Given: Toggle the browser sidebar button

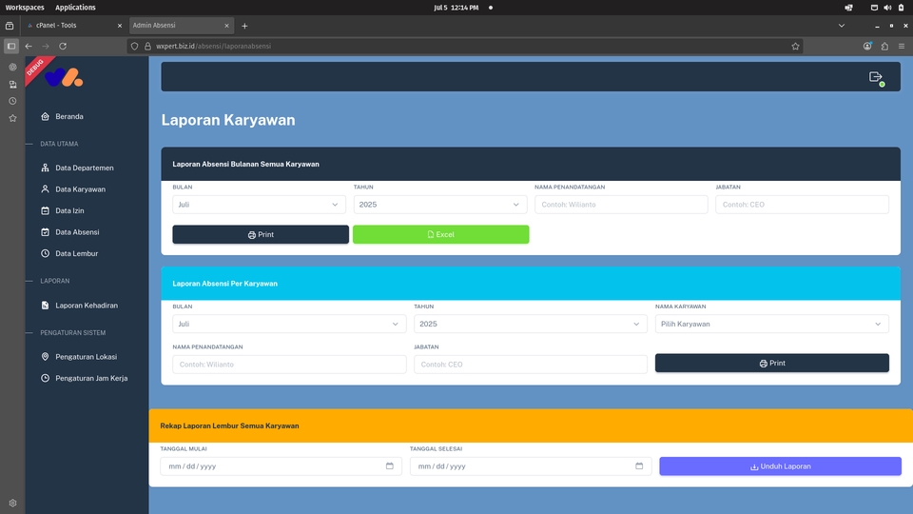Looking at the screenshot, I should (11, 46).
